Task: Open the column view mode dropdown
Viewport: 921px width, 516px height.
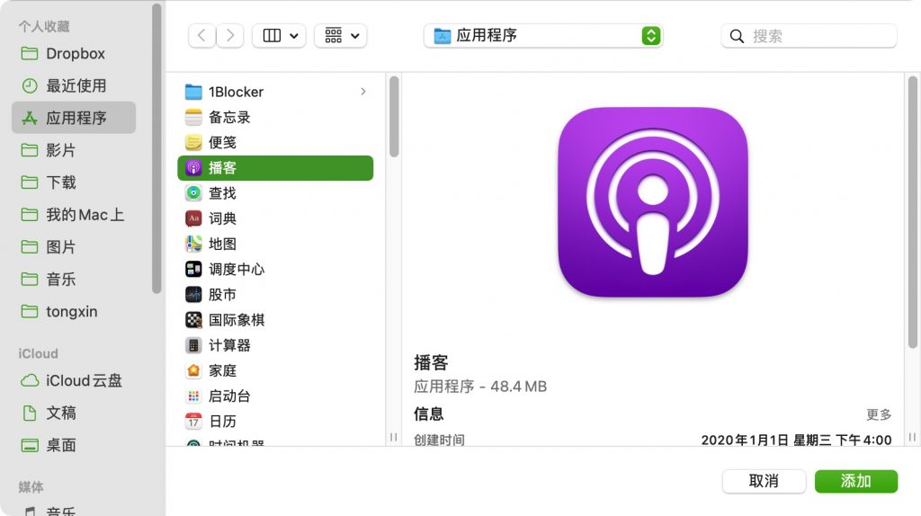Action: coord(279,36)
